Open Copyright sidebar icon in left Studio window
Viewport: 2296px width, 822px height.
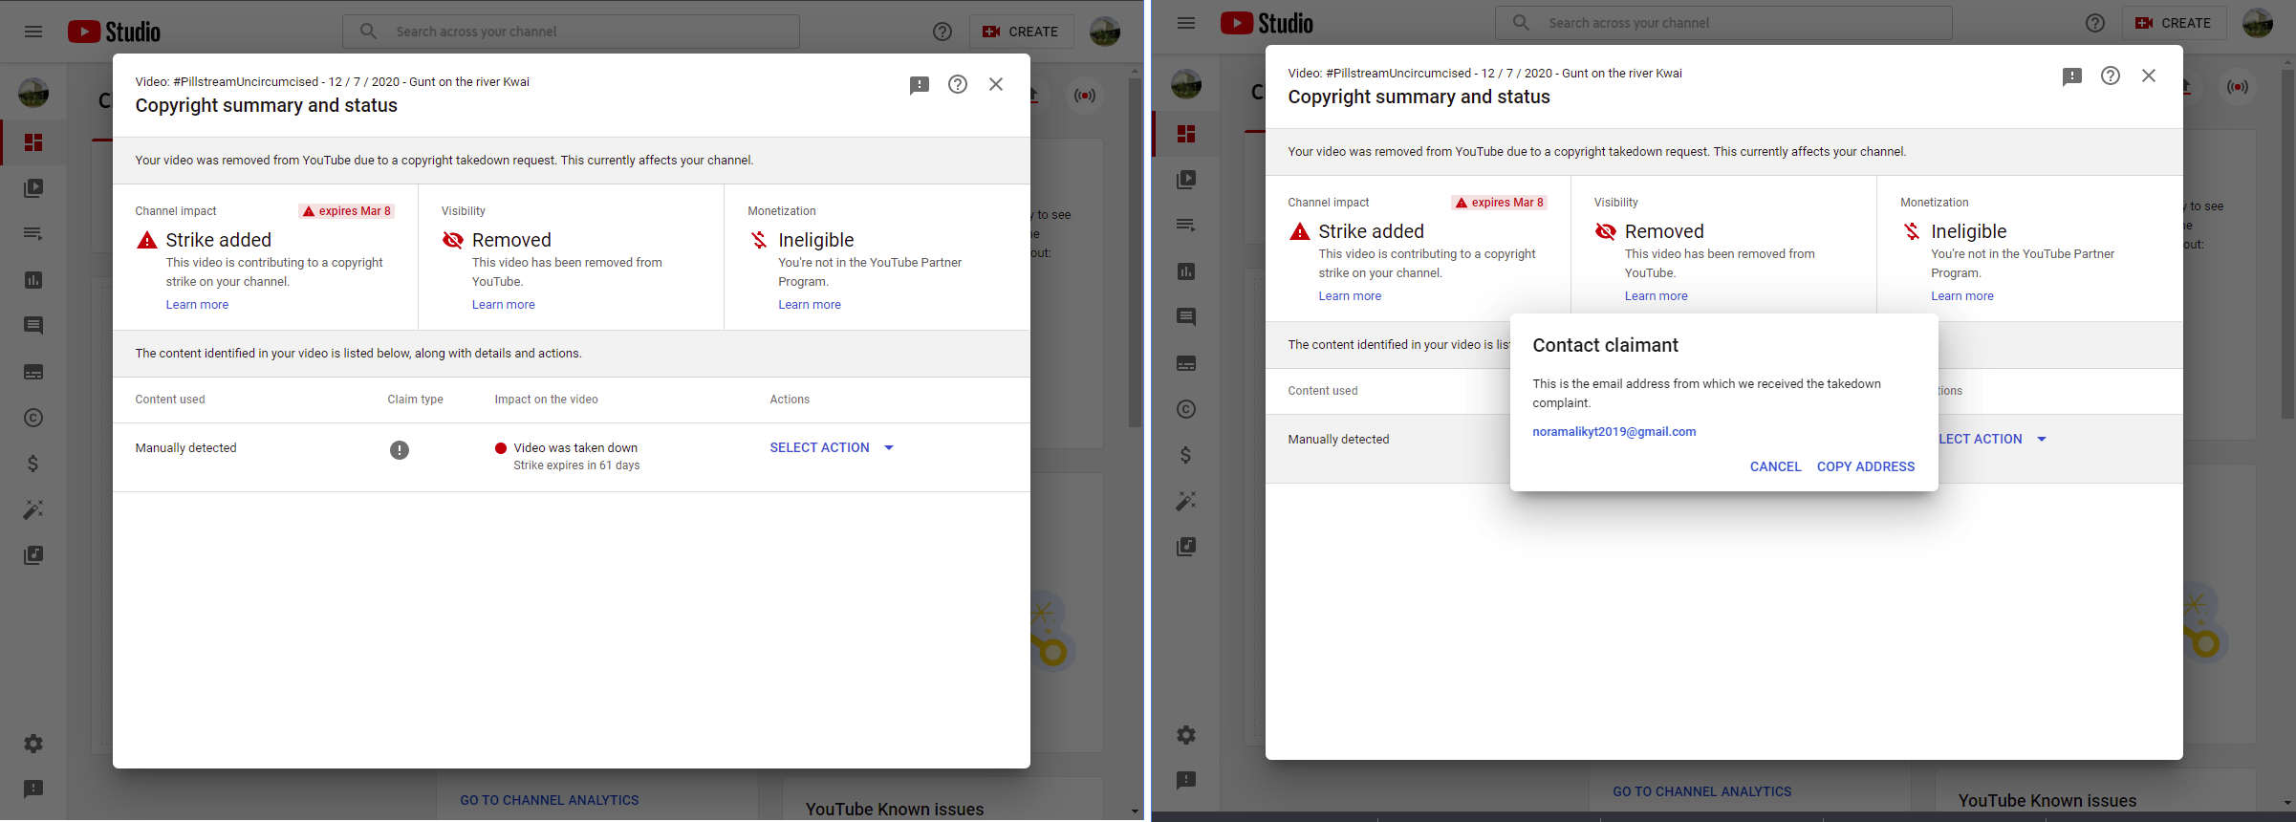33,418
